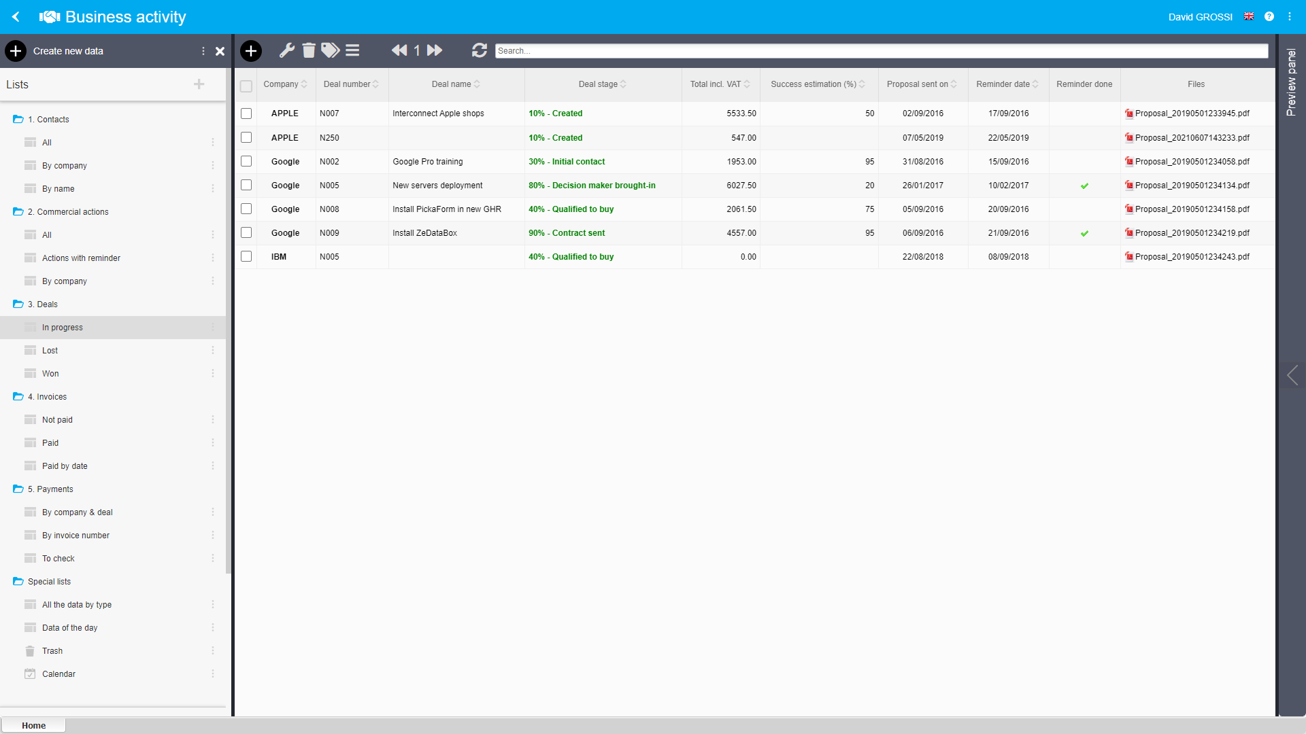Open the Won deals list
Image resolution: width=1306 pixels, height=734 pixels.
click(50, 374)
